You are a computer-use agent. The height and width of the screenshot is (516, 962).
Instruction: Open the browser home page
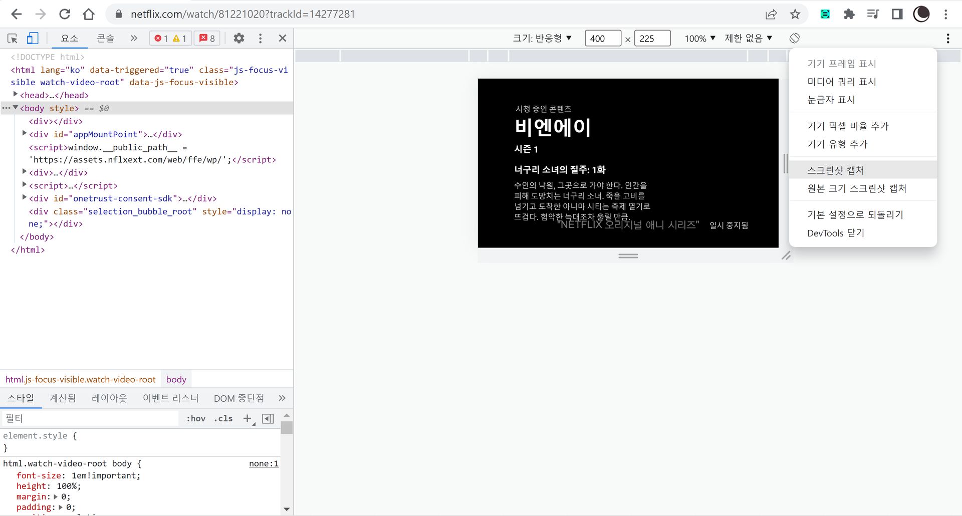89,14
